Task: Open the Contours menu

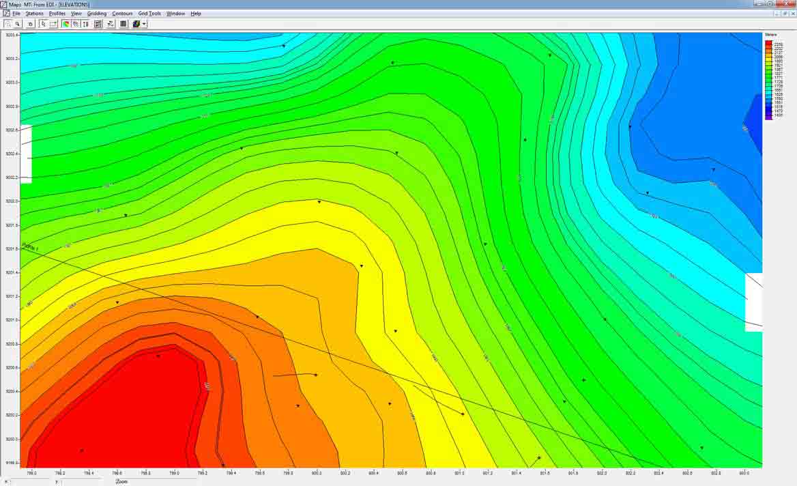Action: pyautogui.click(x=123, y=12)
